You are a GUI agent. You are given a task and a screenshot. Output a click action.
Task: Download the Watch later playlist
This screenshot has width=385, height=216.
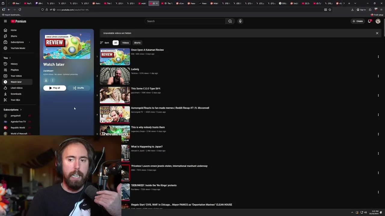tap(46, 80)
